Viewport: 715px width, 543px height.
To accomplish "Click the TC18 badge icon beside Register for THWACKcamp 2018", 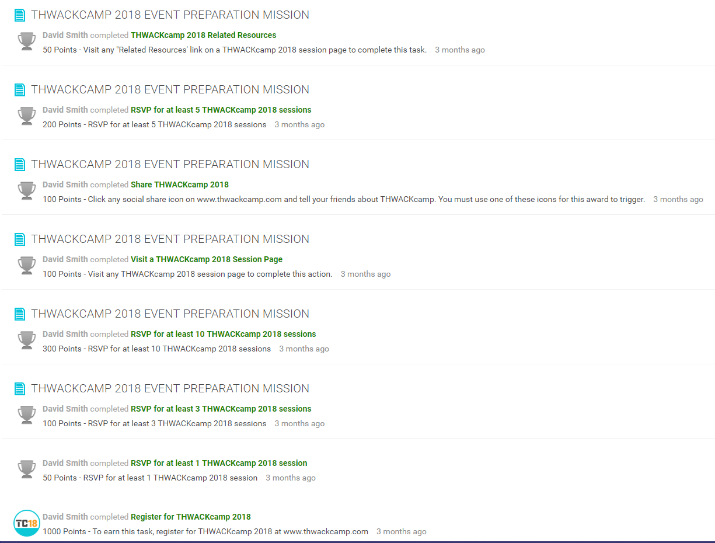I will (x=27, y=523).
